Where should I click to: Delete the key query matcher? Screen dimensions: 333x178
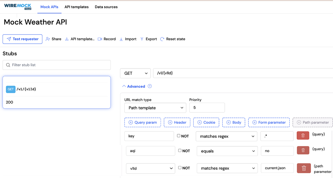[x=303, y=136]
